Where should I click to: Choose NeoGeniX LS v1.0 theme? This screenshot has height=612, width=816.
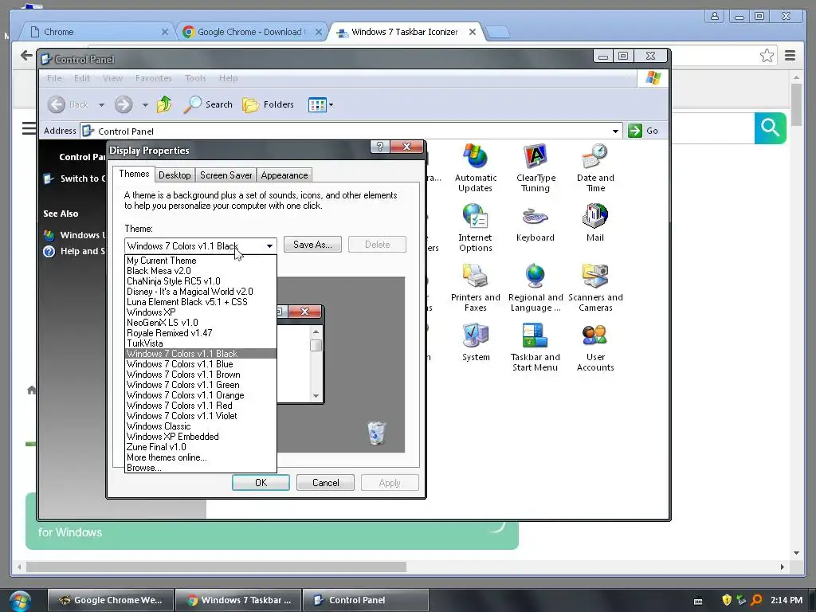click(201, 323)
